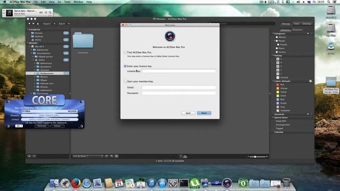Open the Labels settings gear
Screen dimensions: 340x191
tap(310, 81)
